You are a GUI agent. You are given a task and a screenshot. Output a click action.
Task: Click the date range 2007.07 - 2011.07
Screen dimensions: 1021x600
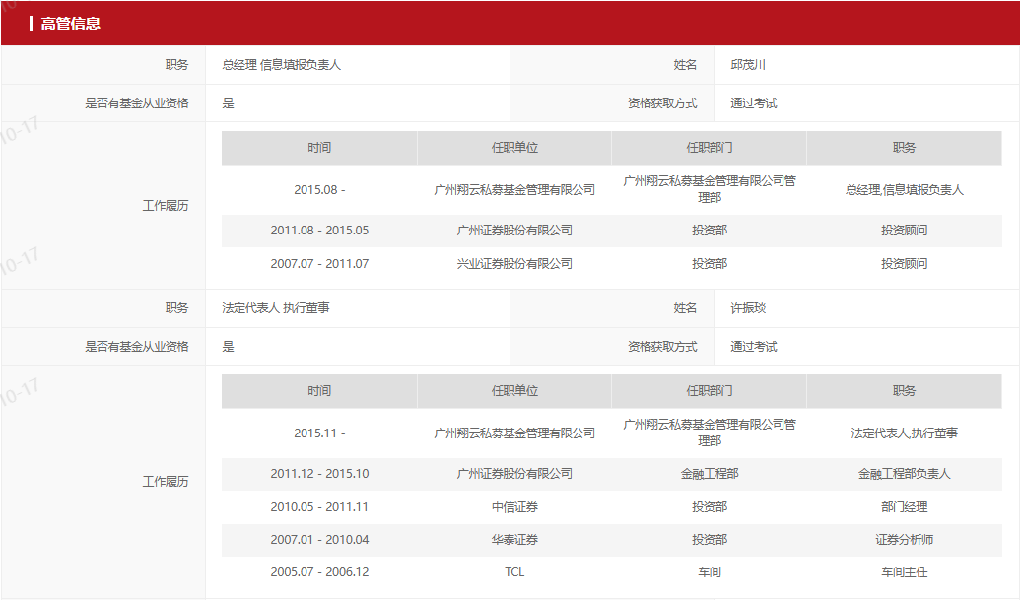[x=319, y=264]
